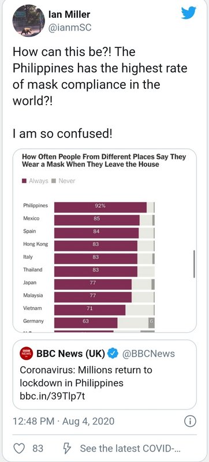Viewport: 209px width, 462px height.
Task: Open the @BBCNews handle
Action: 148,353
